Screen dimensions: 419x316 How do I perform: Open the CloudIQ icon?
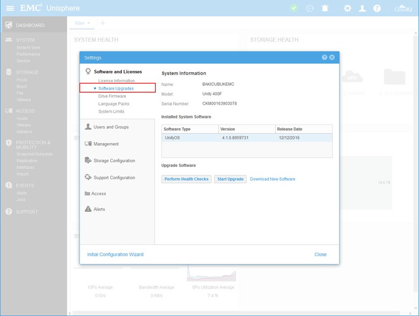pos(403,8)
